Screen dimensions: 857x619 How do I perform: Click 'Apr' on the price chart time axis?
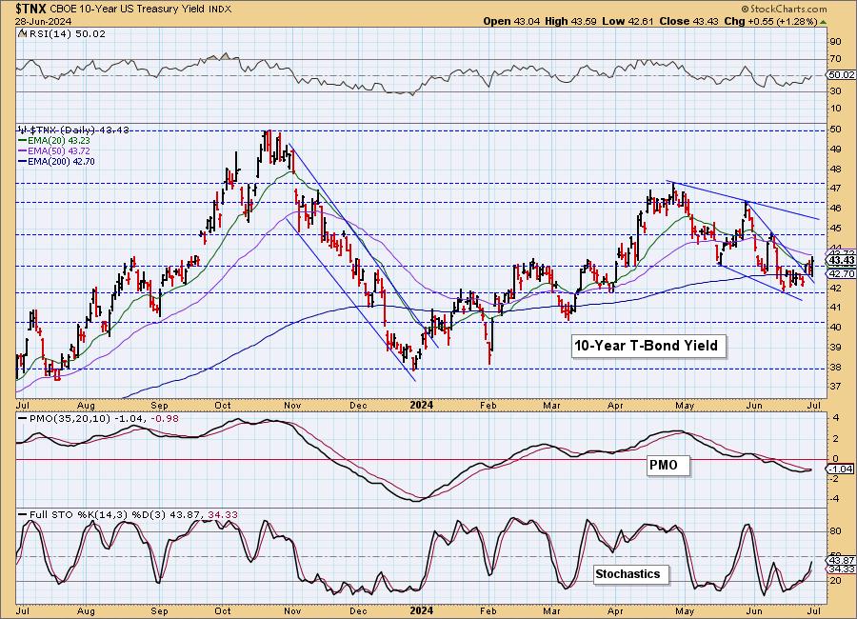click(x=615, y=406)
